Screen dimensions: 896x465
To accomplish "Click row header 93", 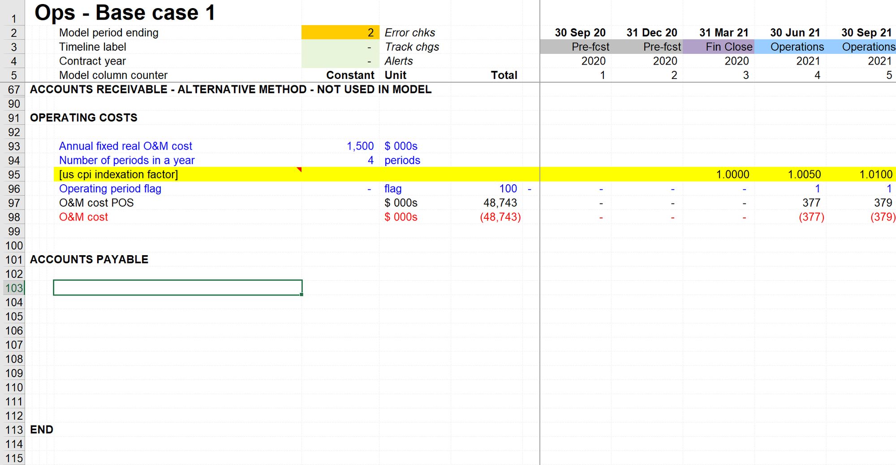I will click(x=14, y=146).
